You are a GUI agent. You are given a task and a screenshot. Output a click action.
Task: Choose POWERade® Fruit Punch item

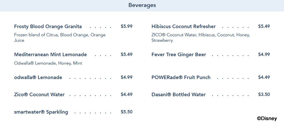pyautogui.click(x=181, y=77)
